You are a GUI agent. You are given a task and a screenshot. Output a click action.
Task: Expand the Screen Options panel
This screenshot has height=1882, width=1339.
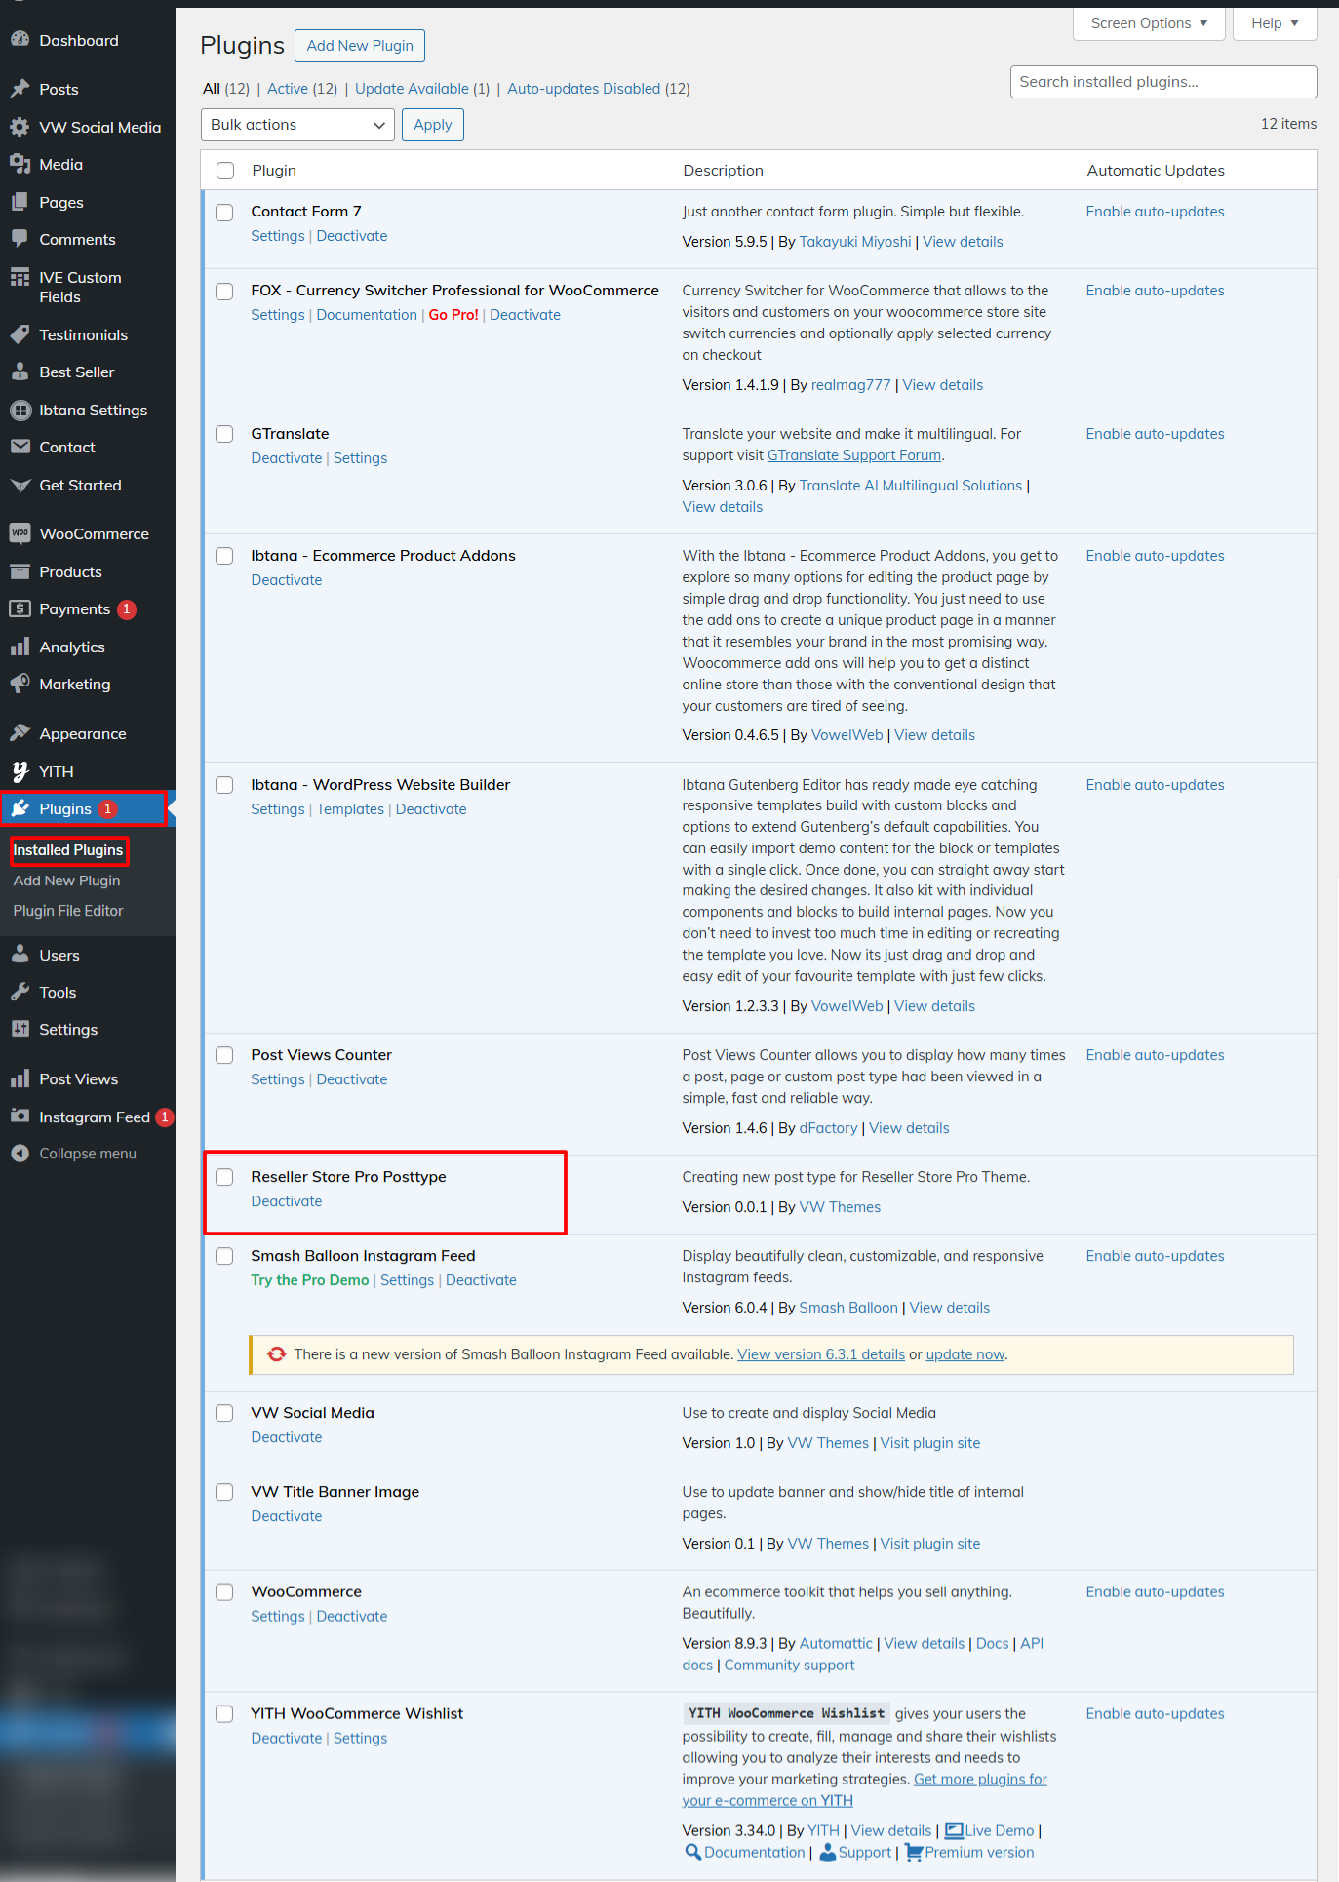tap(1148, 23)
